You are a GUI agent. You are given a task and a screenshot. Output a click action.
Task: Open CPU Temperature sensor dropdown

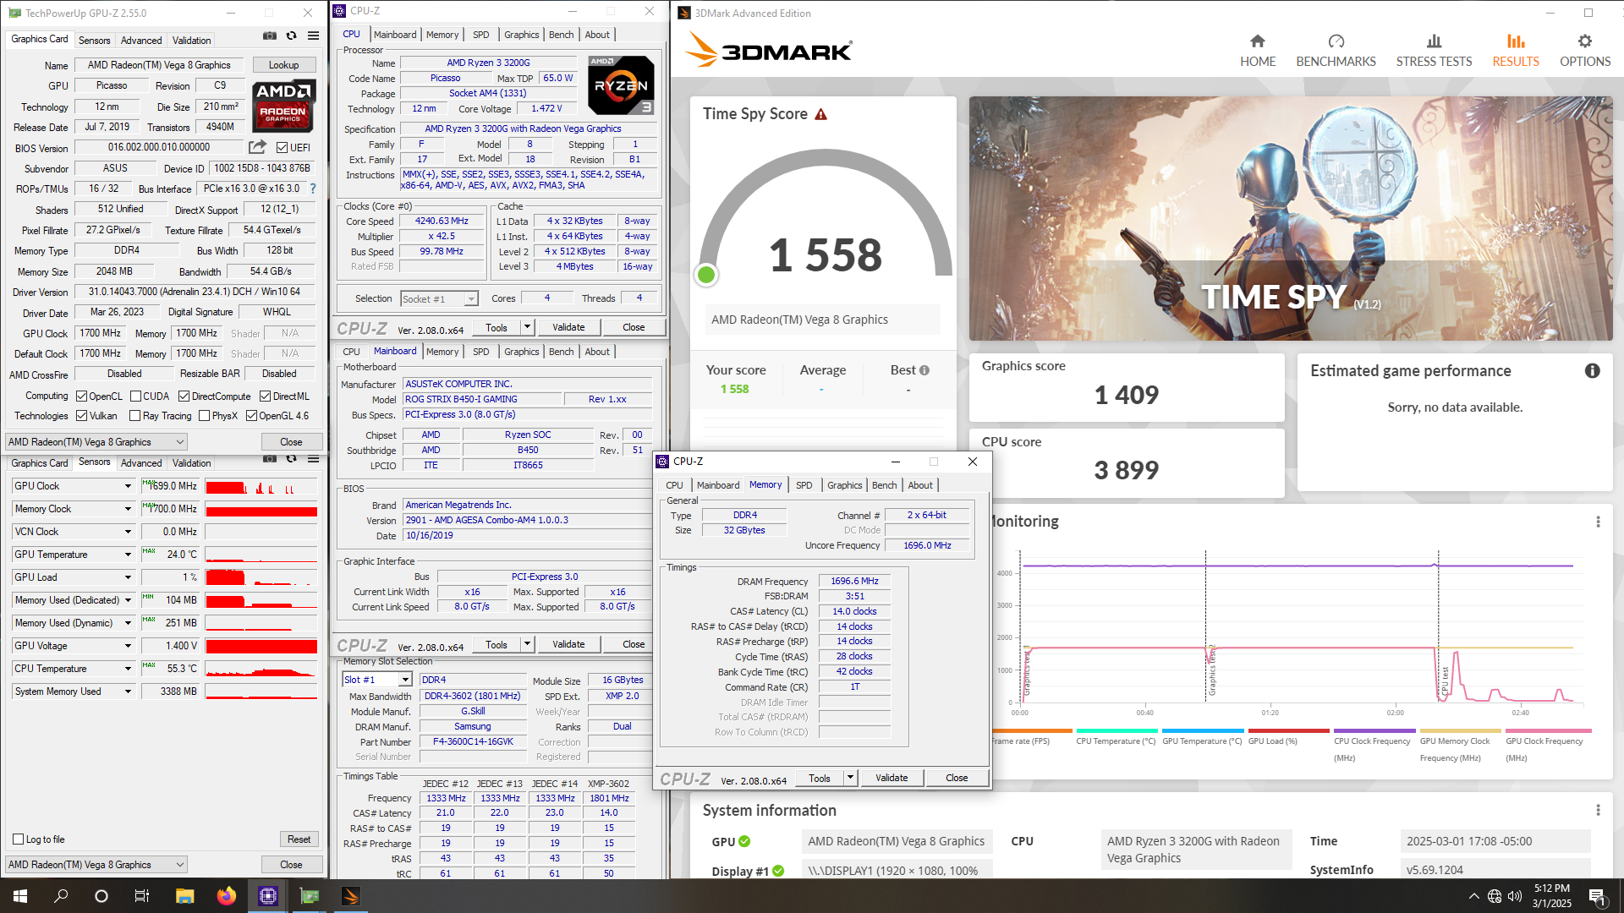tap(128, 669)
